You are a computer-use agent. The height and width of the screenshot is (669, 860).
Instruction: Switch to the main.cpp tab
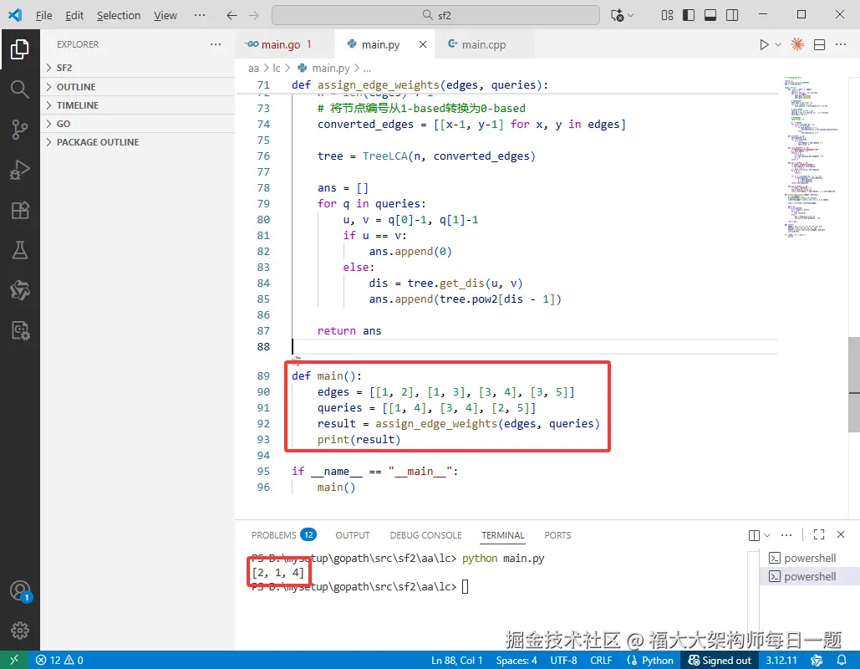483,44
